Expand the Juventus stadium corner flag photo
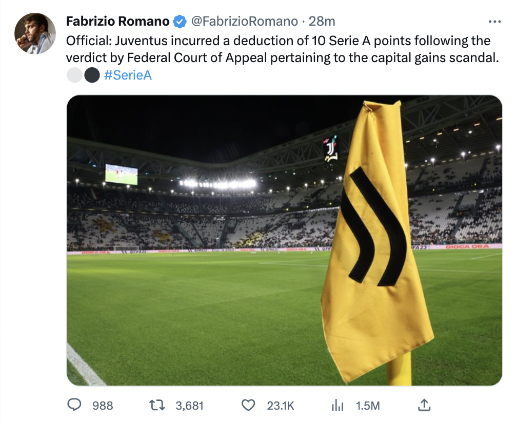Screen dimensions: 516x423 coord(284,240)
